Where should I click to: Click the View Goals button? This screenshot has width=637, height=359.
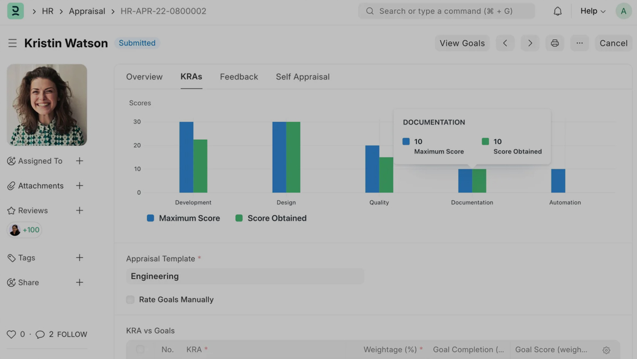pyautogui.click(x=462, y=43)
